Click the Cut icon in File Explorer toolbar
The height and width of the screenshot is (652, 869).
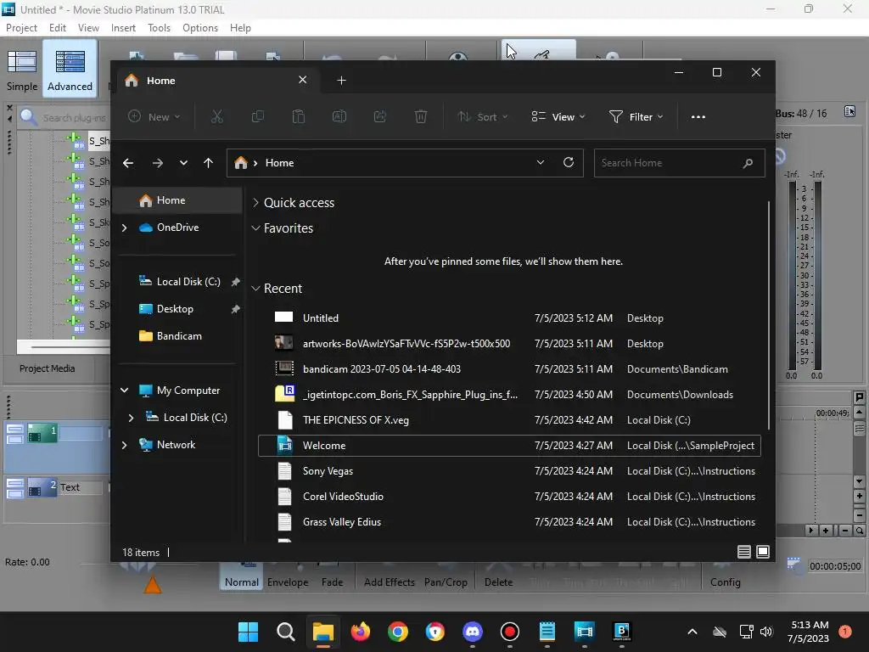click(216, 116)
